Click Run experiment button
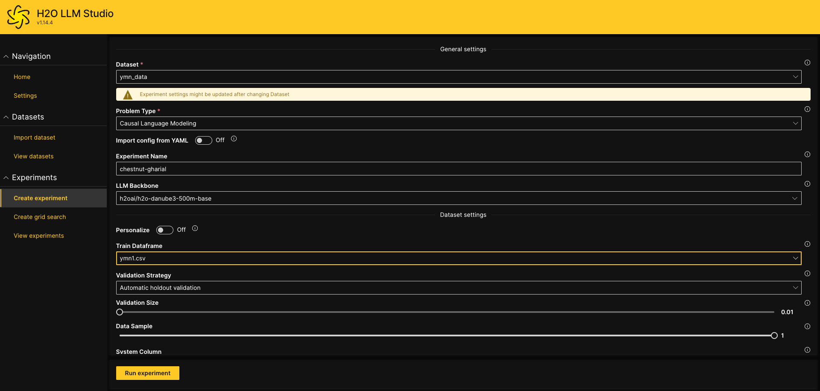 [x=148, y=373]
